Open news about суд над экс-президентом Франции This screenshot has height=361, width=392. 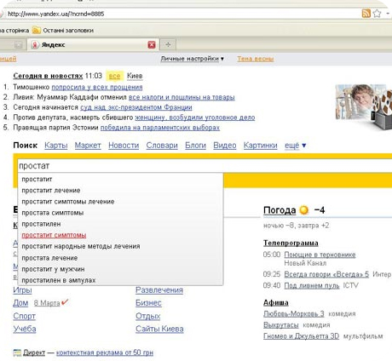click(136, 107)
